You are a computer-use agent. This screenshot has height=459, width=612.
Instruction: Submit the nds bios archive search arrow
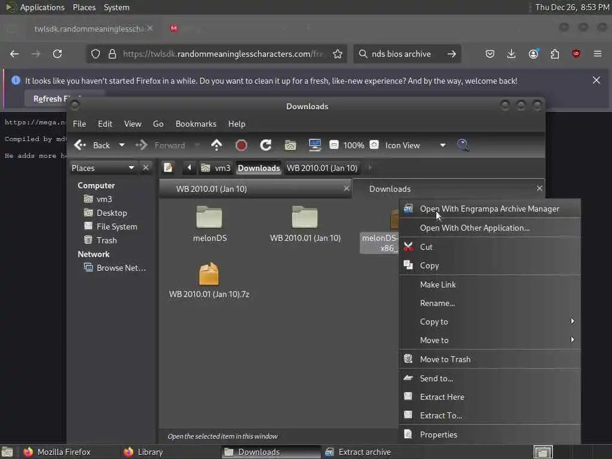pyautogui.click(x=452, y=54)
